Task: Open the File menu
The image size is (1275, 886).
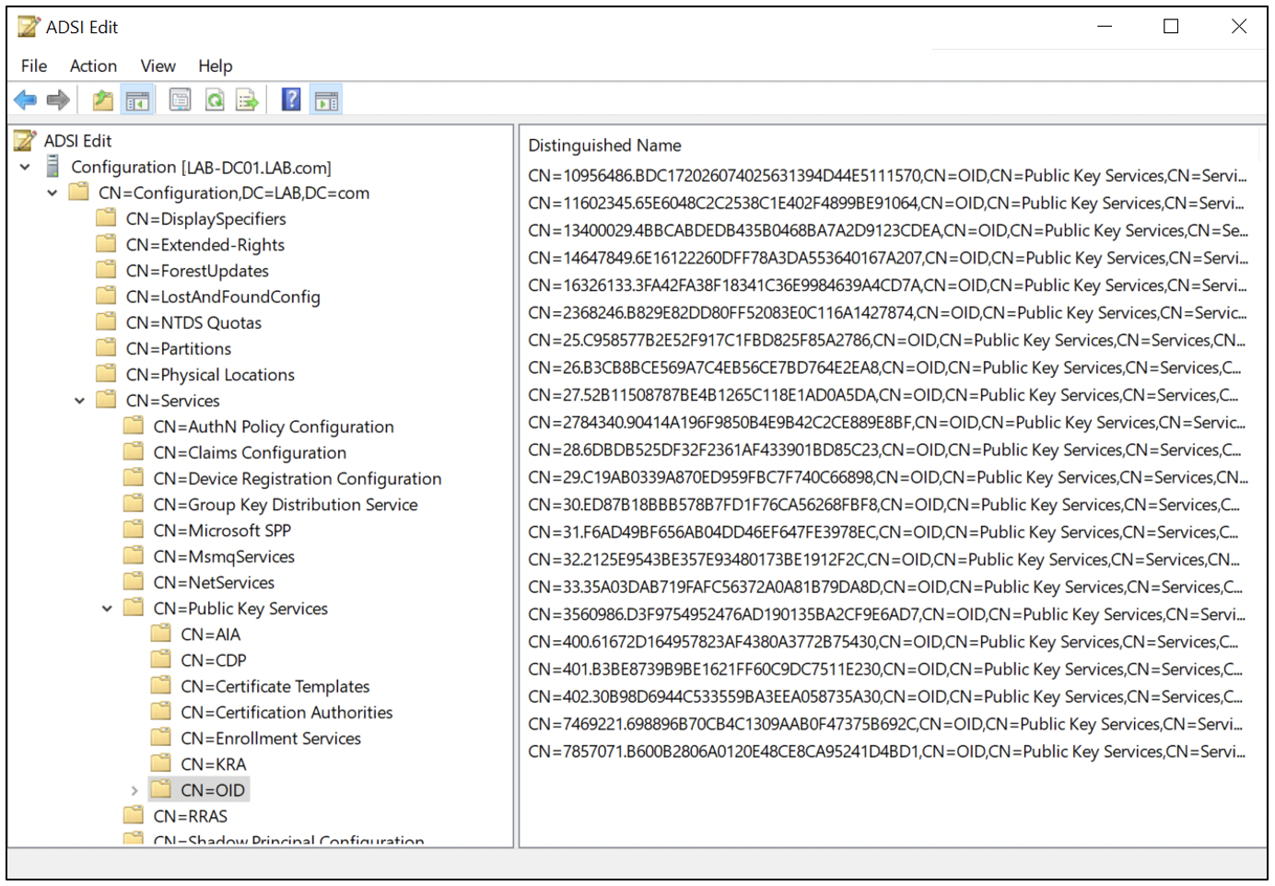Action: 33,65
